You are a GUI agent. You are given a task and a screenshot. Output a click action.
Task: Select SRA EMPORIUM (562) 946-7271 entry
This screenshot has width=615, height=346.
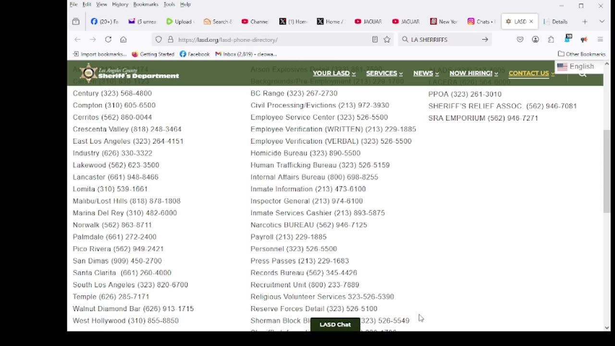[x=483, y=118]
